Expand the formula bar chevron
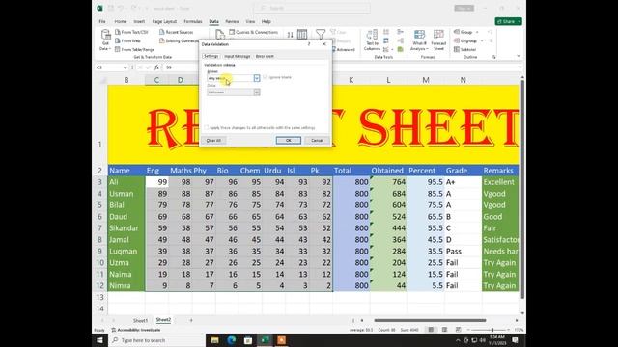618x347 pixels. [520, 67]
